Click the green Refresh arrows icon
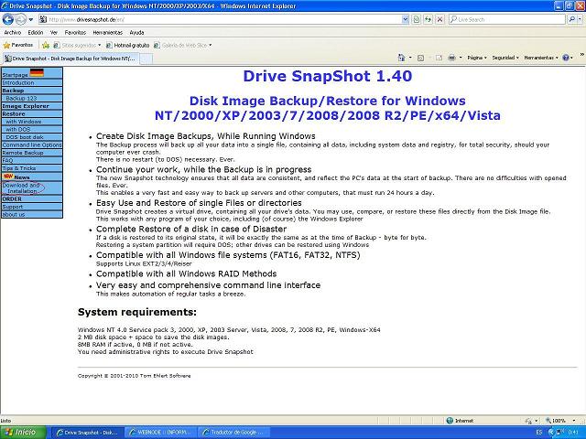 point(429,19)
